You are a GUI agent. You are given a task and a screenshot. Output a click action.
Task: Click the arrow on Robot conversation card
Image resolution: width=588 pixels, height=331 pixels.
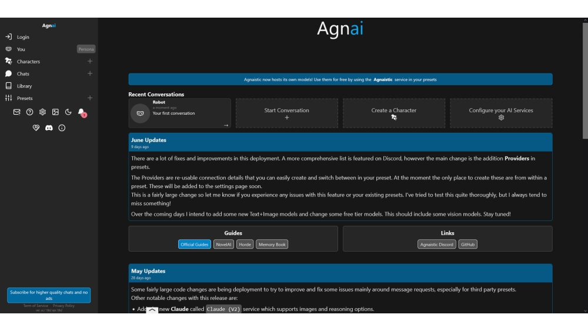coord(226,125)
